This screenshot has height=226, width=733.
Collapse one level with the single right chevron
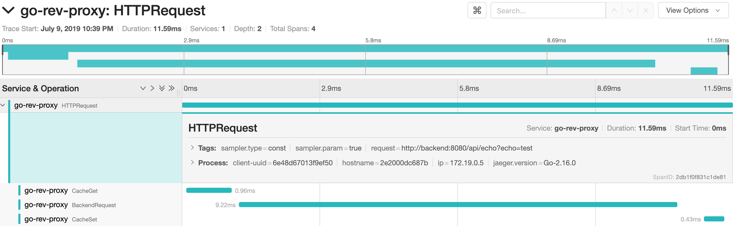(x=153, y=89)
